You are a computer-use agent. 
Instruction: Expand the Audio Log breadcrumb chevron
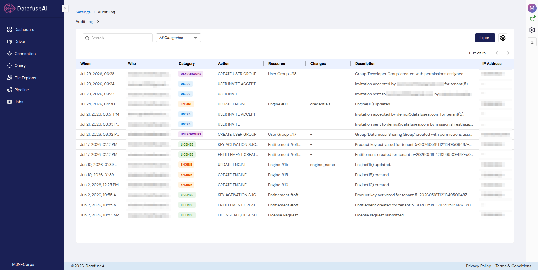pos(98,22)
